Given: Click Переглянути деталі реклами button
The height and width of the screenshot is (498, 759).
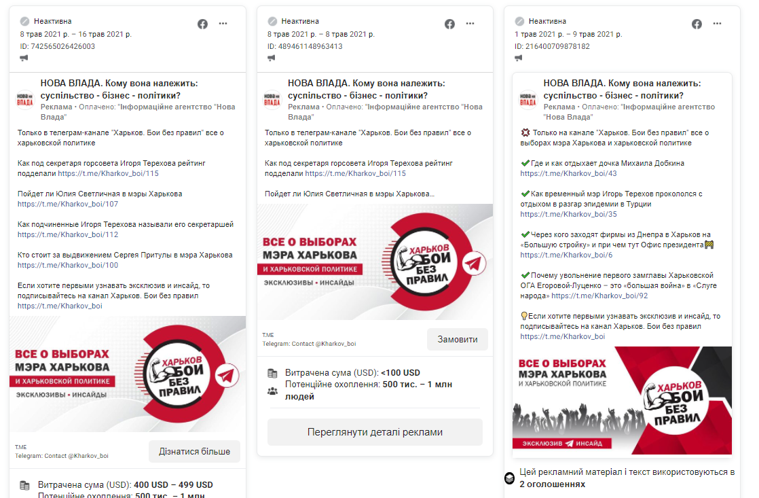Looking at the screenshot, I should pyautogui.click(x=375, y=432).
